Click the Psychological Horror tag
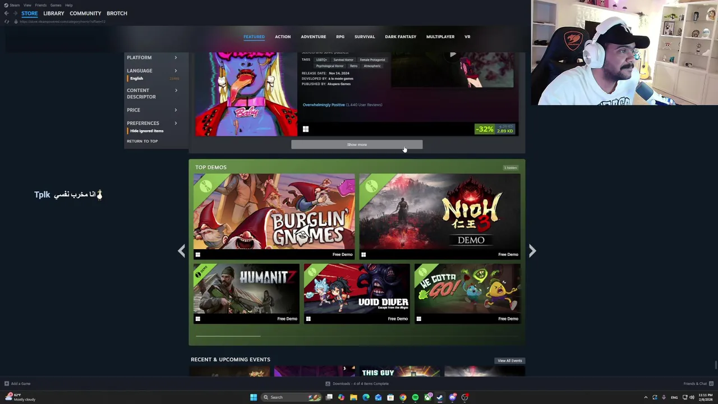 point(330,66)
